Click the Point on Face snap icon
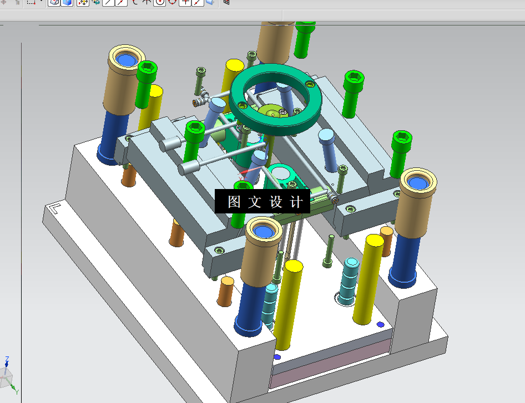The width and height of the screenshot is (525, 403). 210,2
